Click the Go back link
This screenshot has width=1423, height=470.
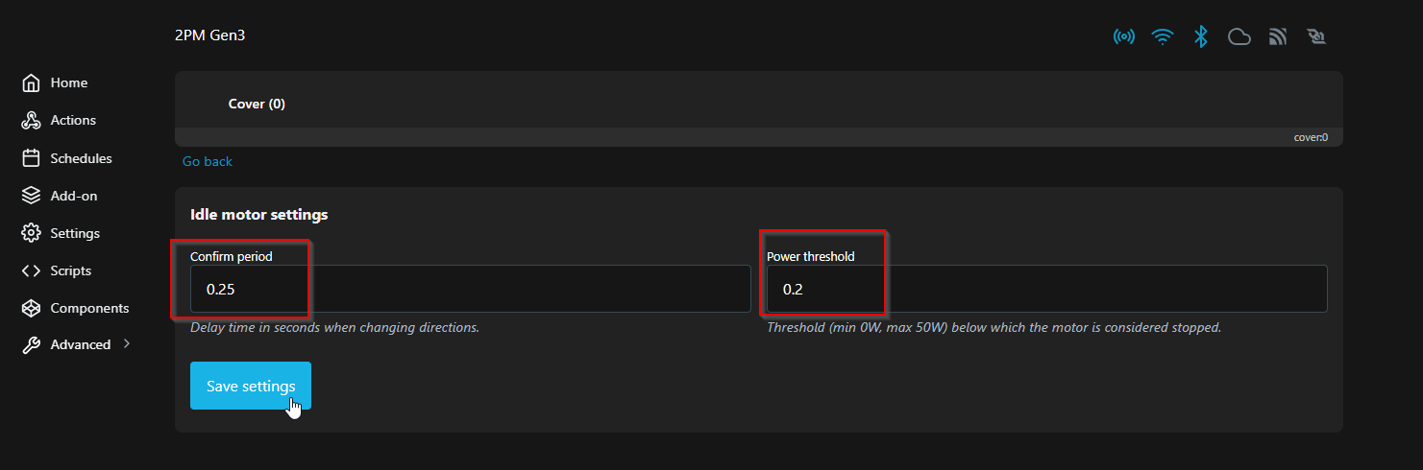[x=208, y=161]
